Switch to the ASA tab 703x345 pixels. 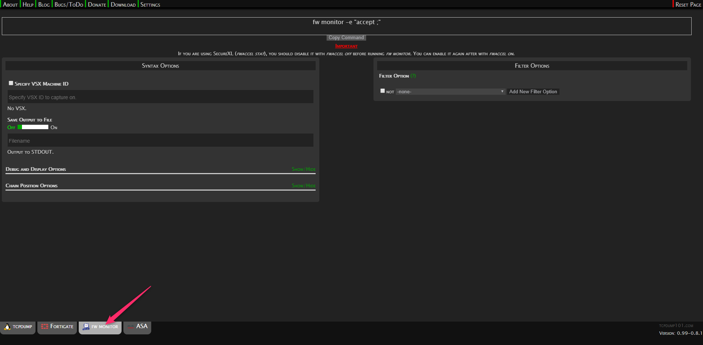point(137,327)
